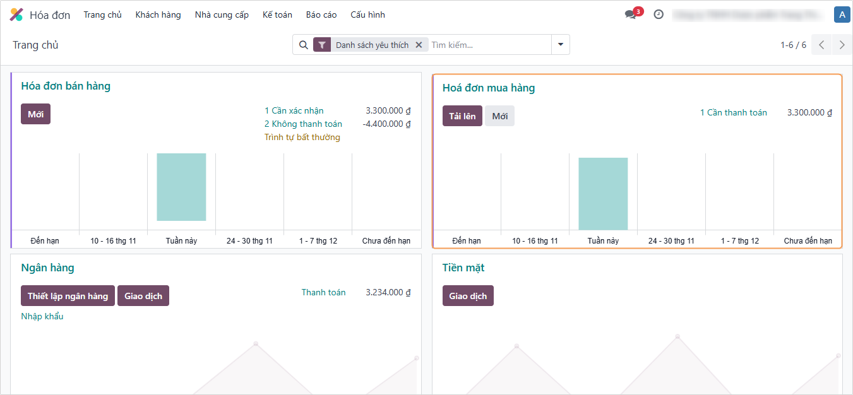This screenshot has height=395, width=853.
Task: Open the Cấu hình menu
Action: point(367,15)
